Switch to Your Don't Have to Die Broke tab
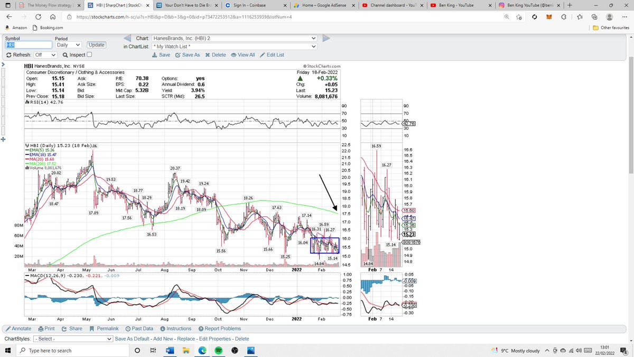Viewport: 634px width, 357px height. 186,5
